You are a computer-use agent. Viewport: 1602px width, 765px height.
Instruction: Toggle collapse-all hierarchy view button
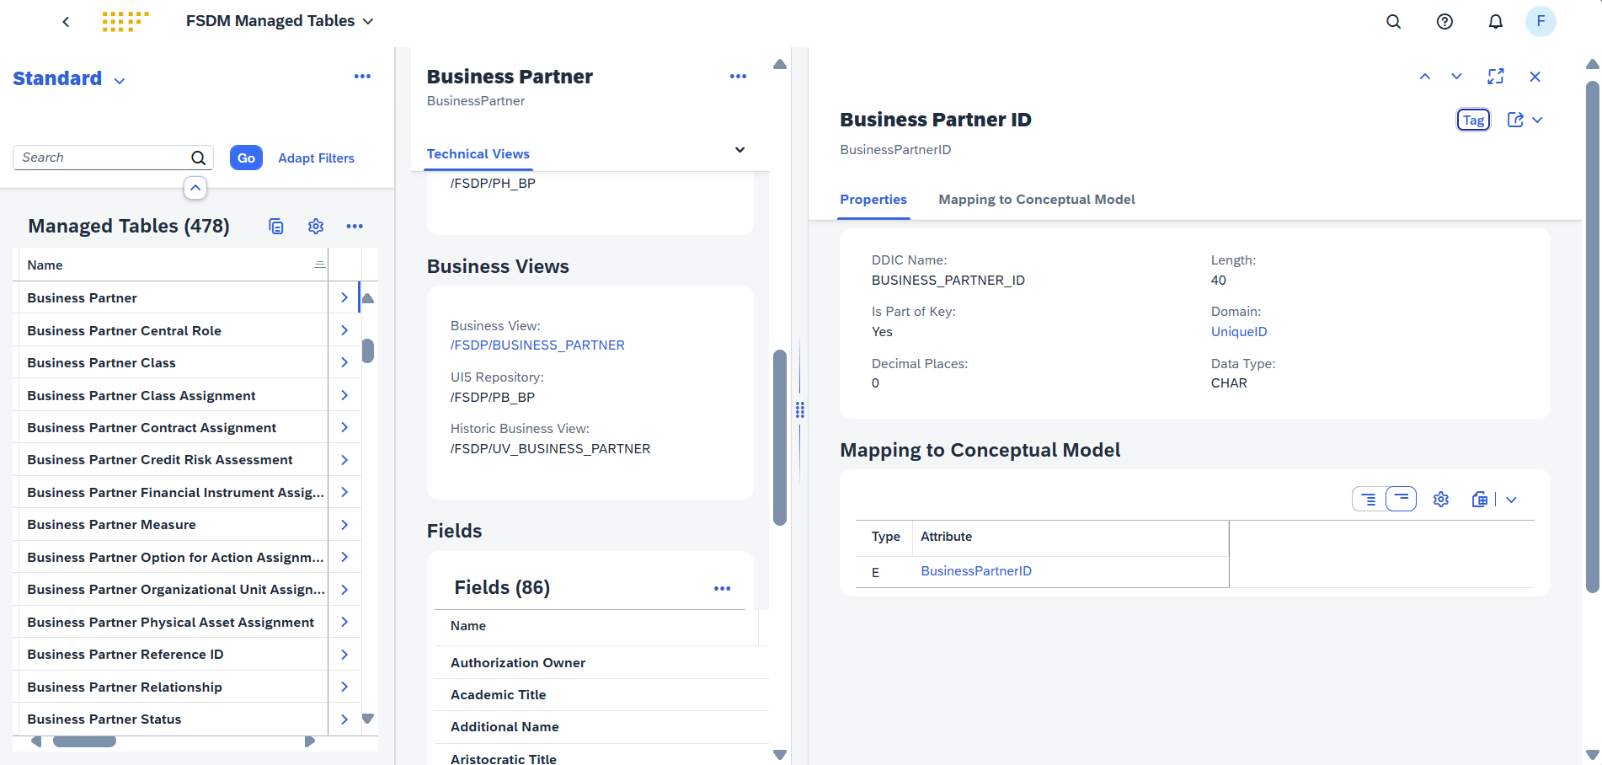(1401, 500)
